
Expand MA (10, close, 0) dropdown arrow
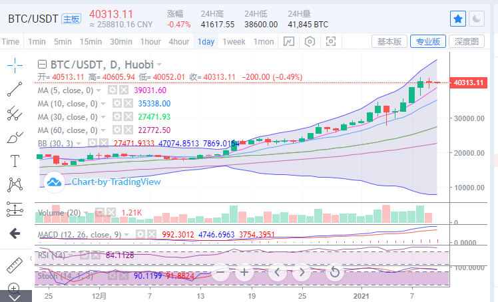pos(103,104)
